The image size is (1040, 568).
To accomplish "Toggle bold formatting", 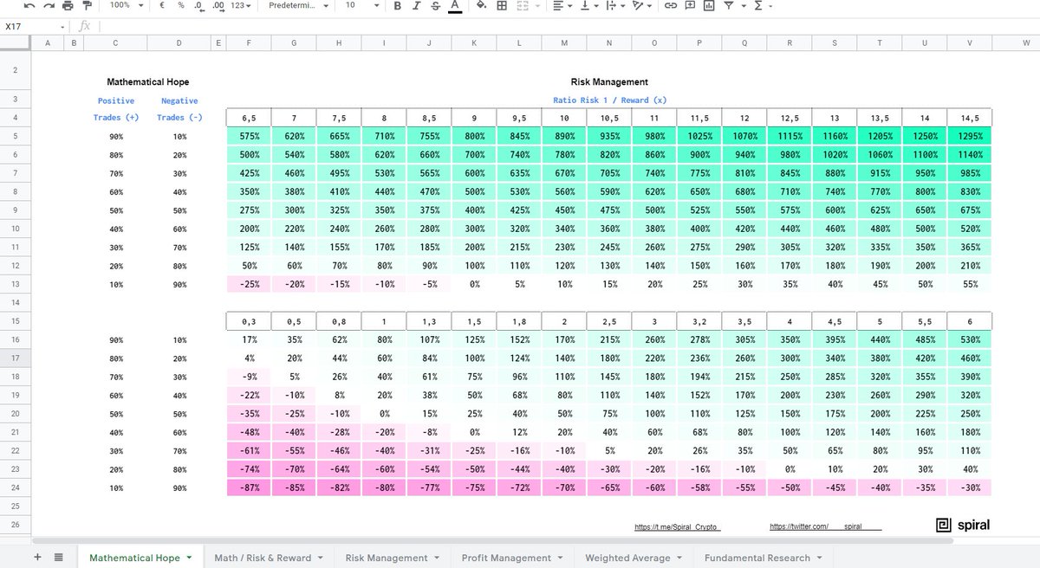I will pyautogui.click(x=397, y=5).
